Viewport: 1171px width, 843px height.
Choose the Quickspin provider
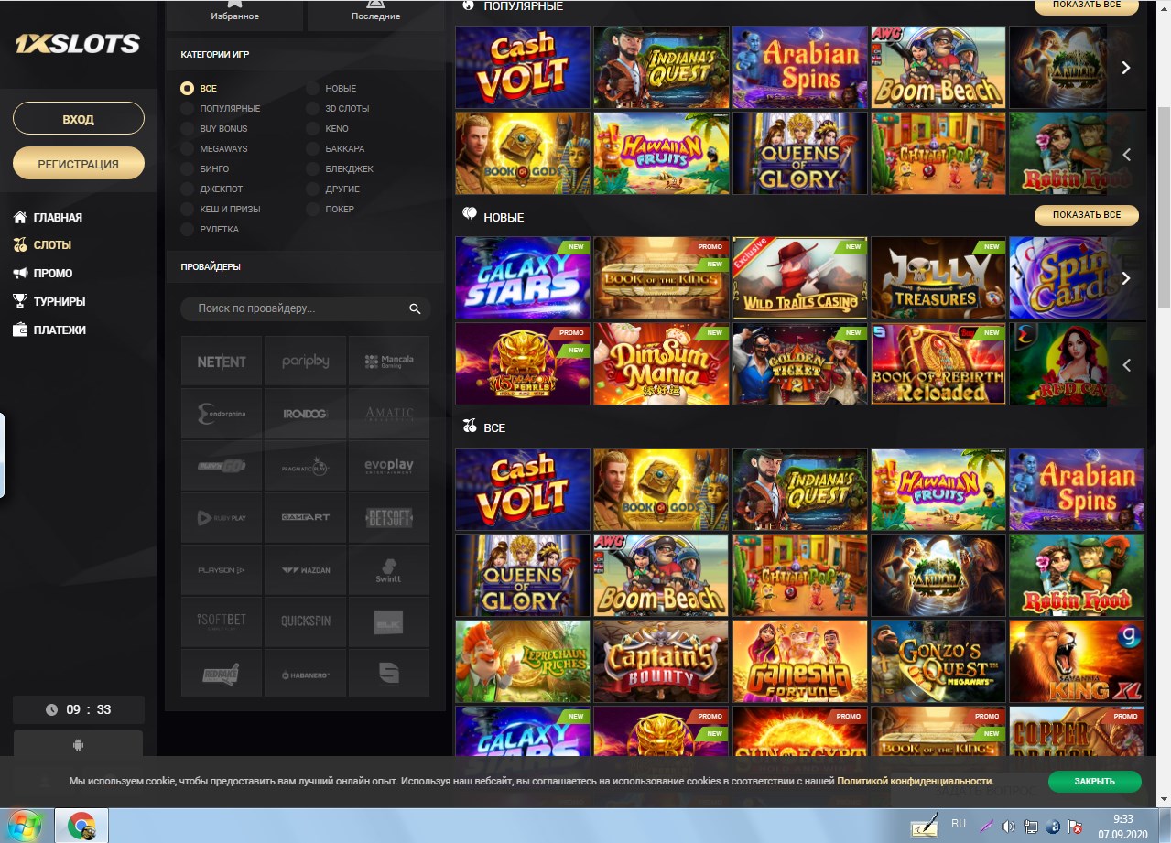coord(306,622)
